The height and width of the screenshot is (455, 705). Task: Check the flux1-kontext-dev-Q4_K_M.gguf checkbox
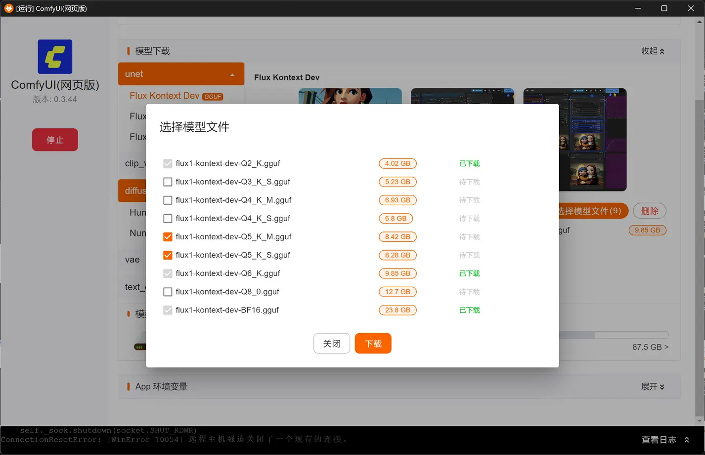168,200
